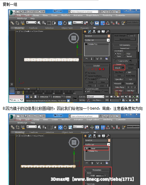Click the Play Animation button in the upper screenshot
This screenshot has height=185, width=146.
(x=115, y=96)
